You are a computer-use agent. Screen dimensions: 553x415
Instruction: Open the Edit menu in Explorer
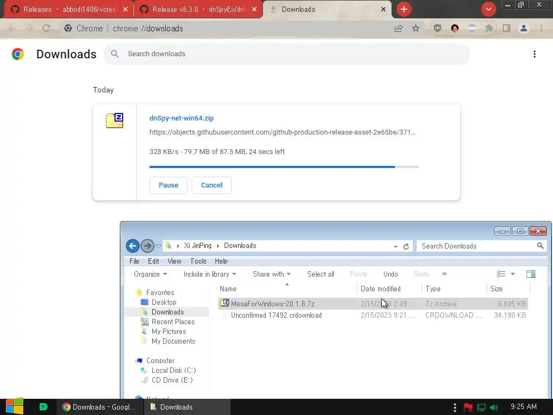coord(153,261)
